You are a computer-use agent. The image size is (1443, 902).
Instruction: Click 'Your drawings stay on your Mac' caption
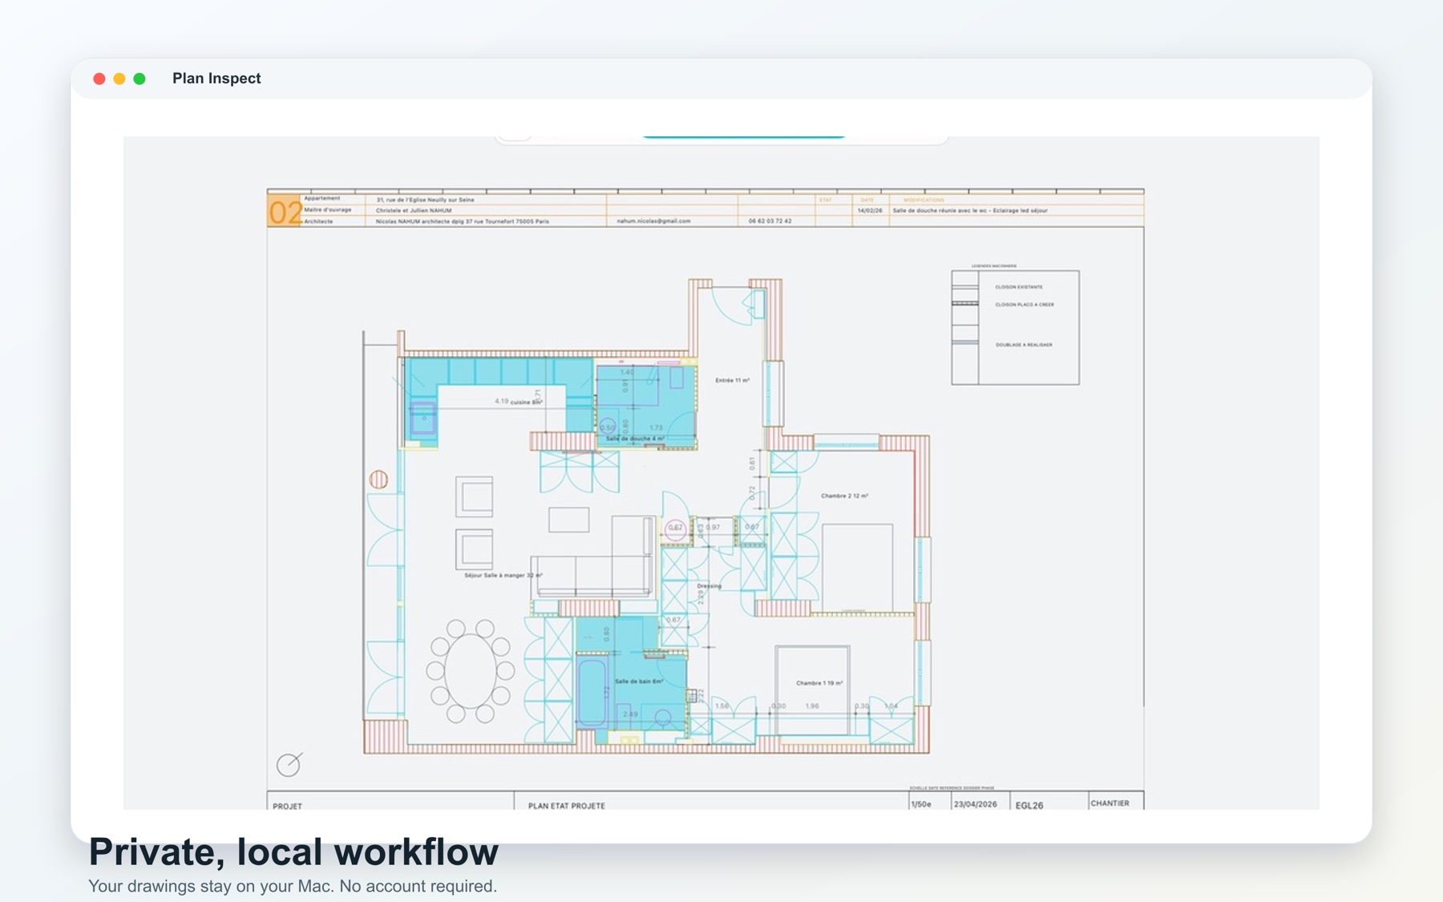click(209, 886)
